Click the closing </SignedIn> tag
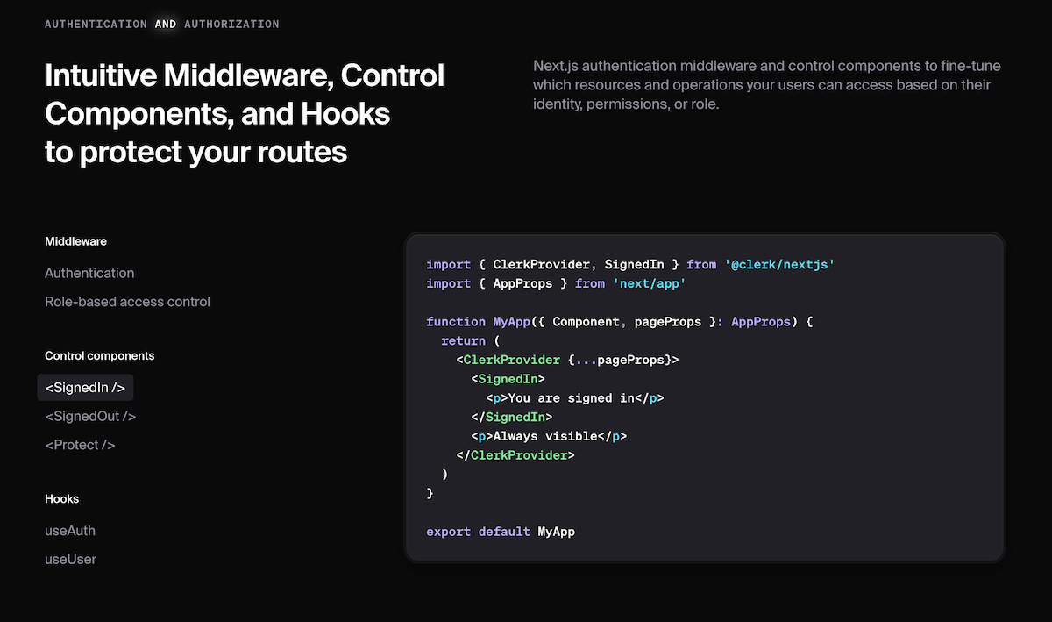Screen dimensions: 1052x622 (512, 418)
